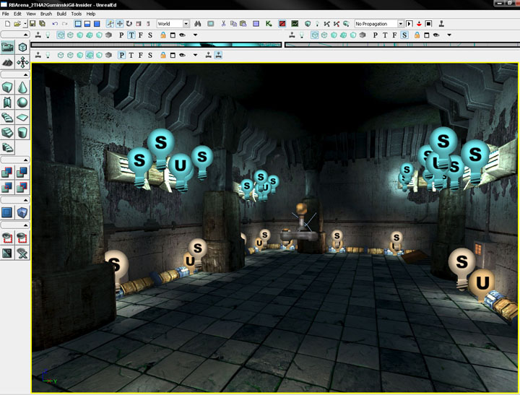The width and height of the screenshot is (520, 395).
Task: Choose the Cylinder brush builder
Action: tap(22, 132)
